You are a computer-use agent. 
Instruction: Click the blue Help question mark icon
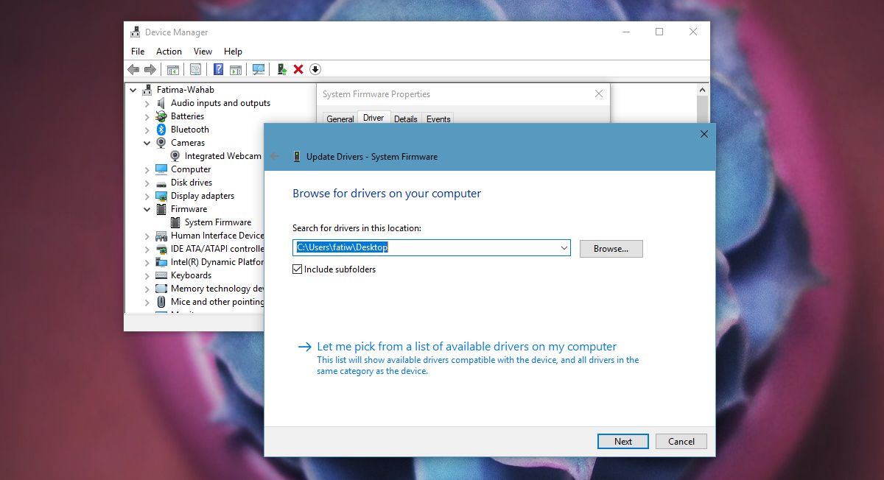coord(219,69)
